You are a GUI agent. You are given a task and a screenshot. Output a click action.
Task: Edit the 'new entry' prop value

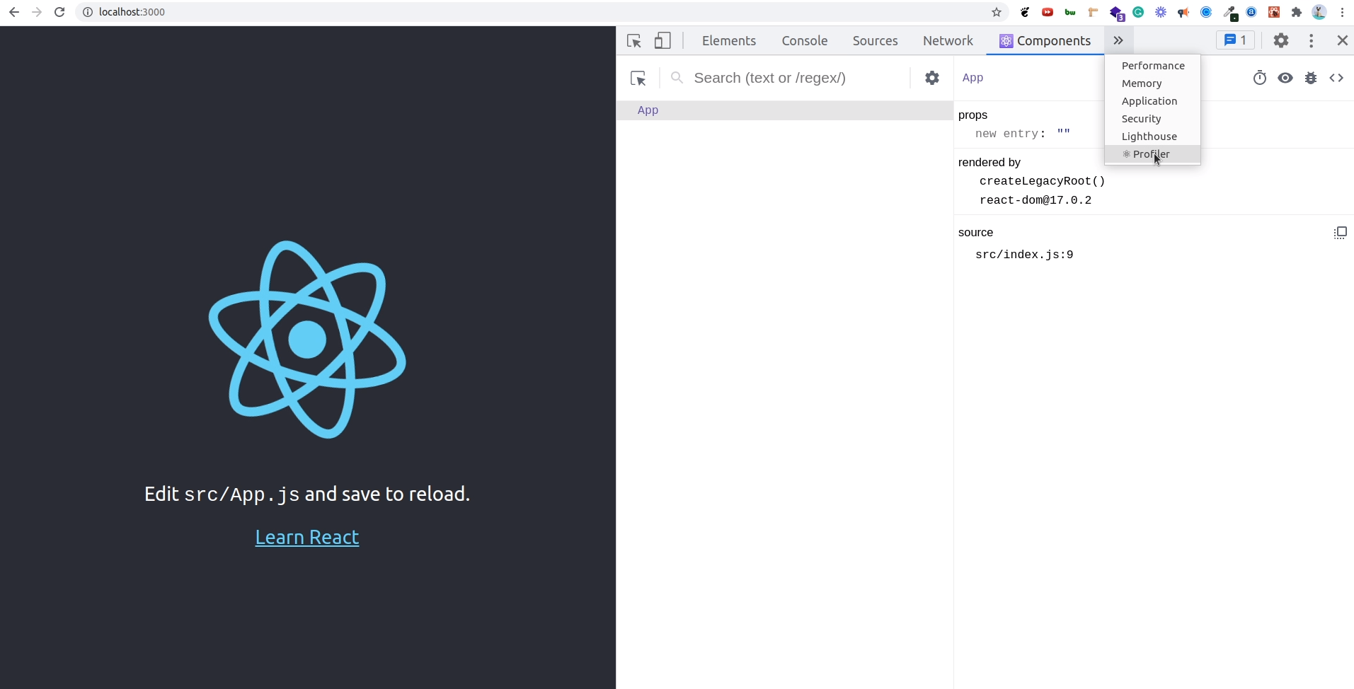1064,134
